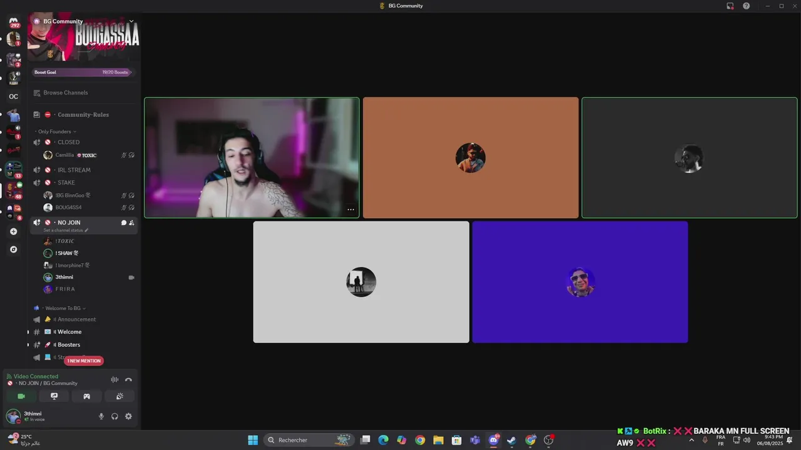Click invite icon on NO JOIN channel

131,222
